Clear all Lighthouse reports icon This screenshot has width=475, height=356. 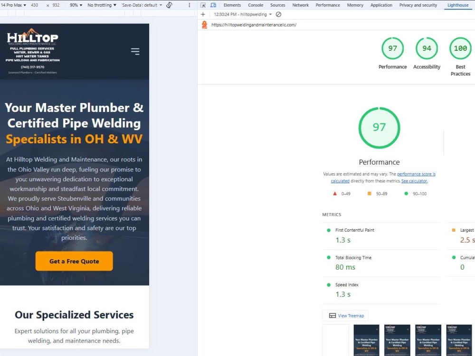[278, 14]
